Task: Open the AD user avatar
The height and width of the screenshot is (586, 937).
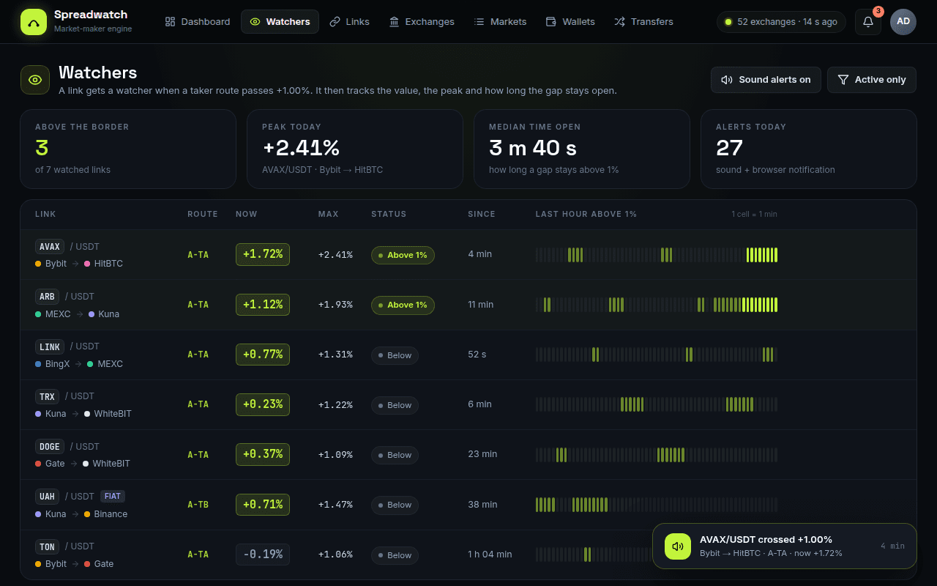Action: coord(903,22)
